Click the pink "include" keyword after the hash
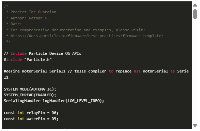Image resolution: width=200 pixels, height=131 pixels. pos(14,60)
